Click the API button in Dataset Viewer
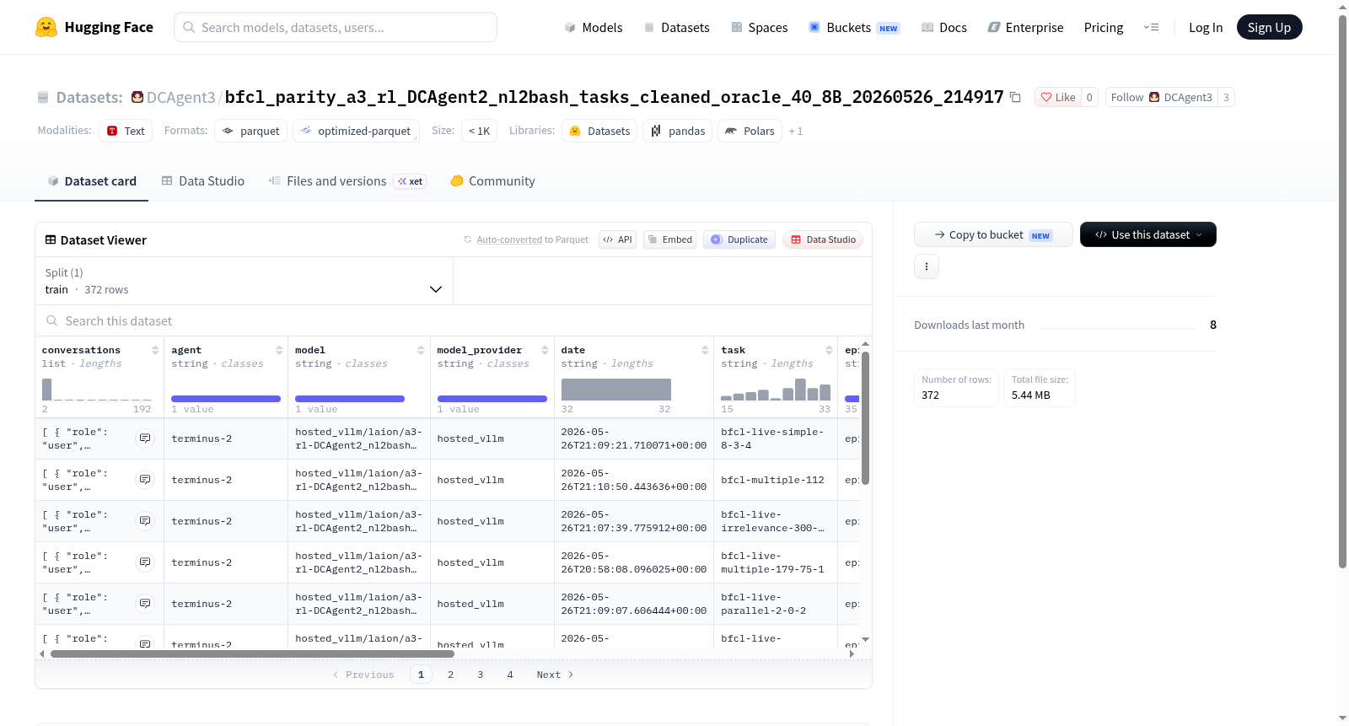 click(x=617, y=239)
